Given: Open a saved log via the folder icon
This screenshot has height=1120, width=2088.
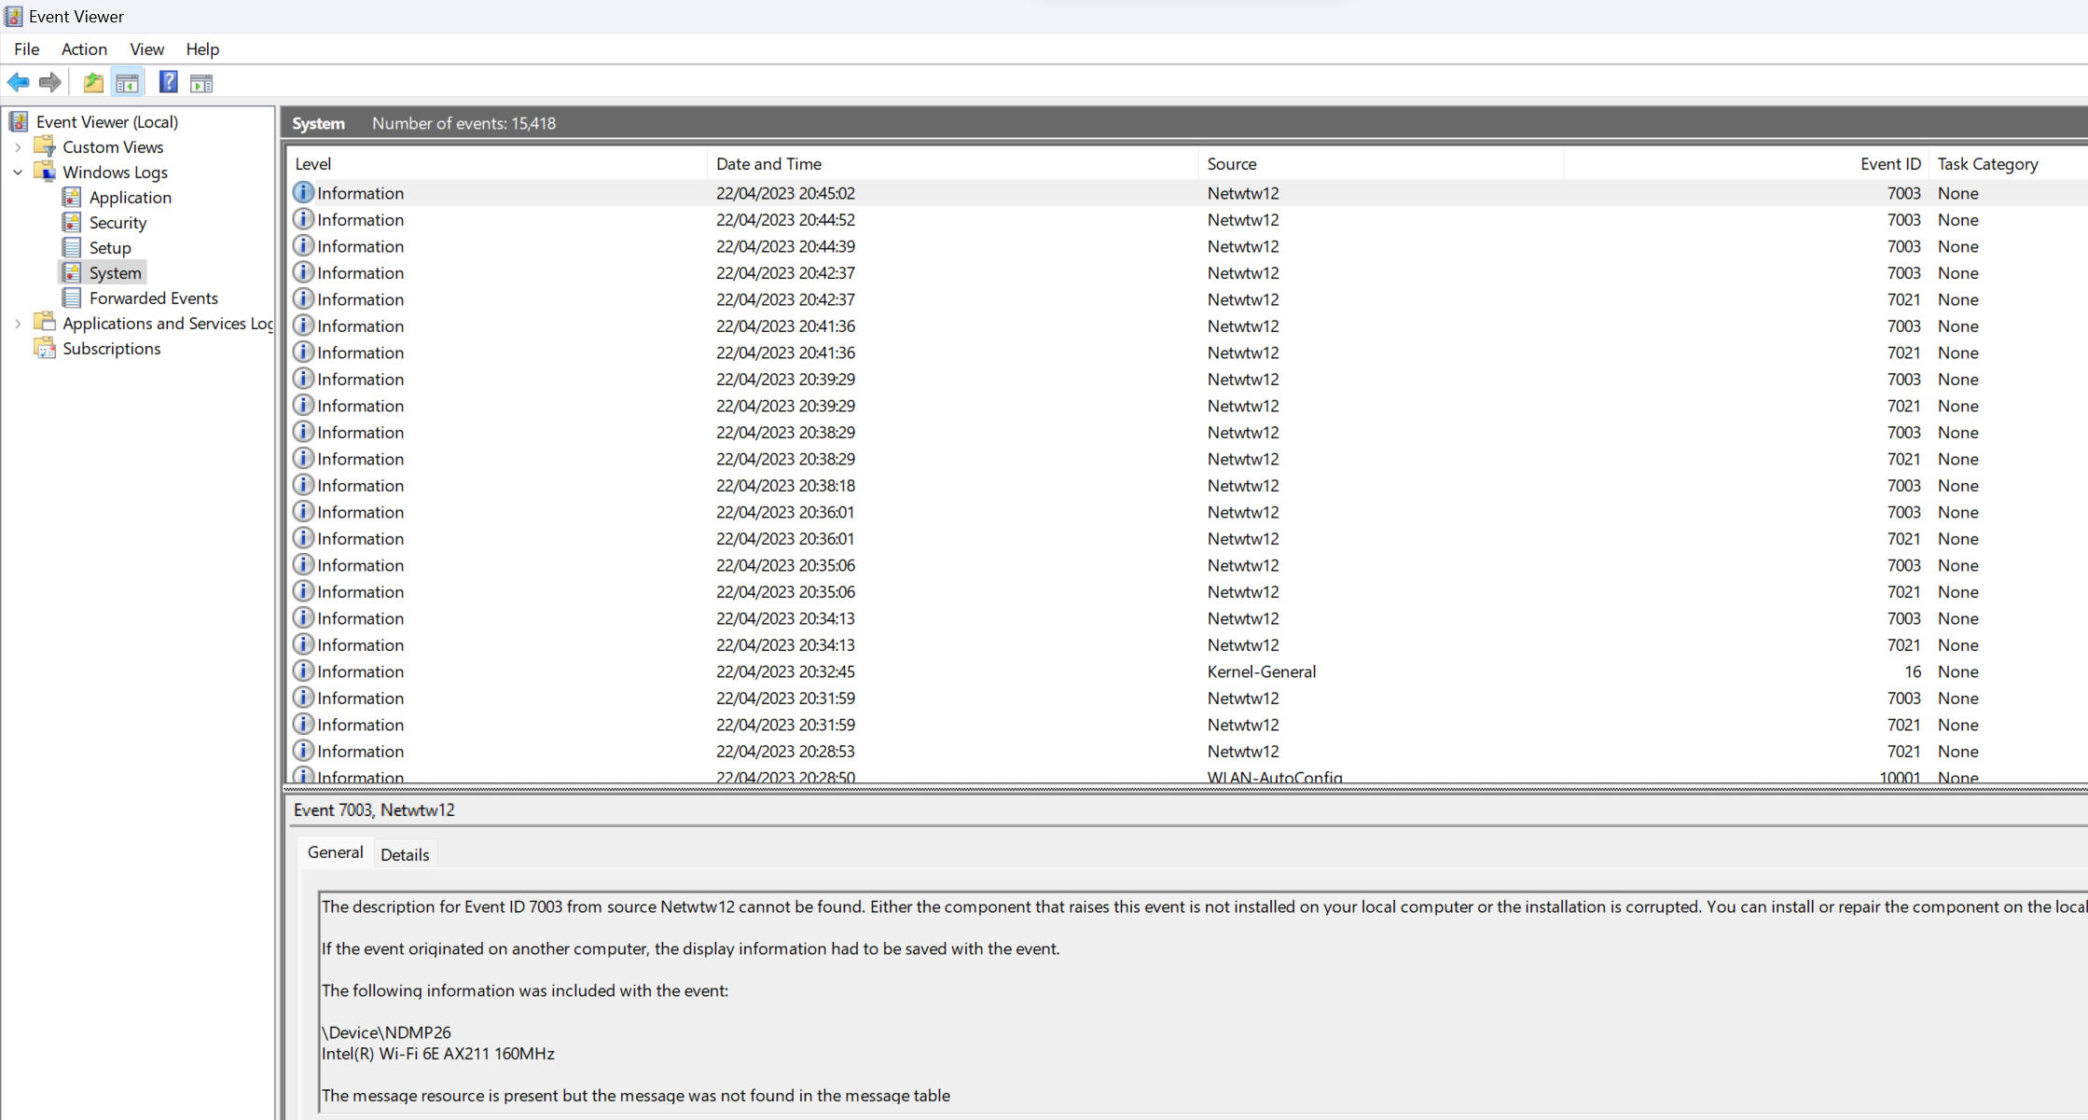Looking at the screenshot, I should (x=92, y=82).
